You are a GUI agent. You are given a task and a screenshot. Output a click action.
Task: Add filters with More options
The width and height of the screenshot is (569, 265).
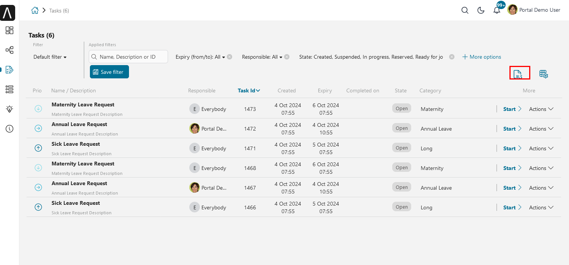[x=482, y=57]
